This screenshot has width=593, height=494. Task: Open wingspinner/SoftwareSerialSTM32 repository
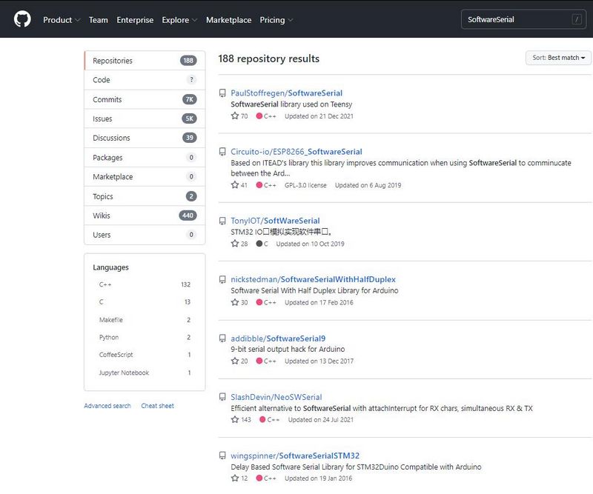[x=295, y=455]
